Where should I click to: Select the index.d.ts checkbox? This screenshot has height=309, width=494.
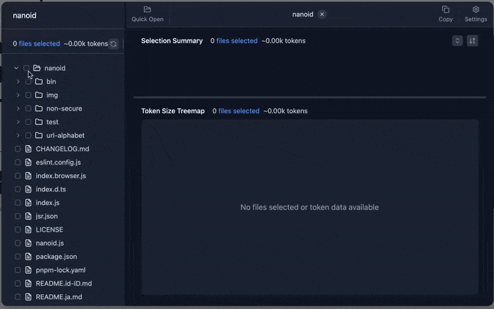(18, 189)
